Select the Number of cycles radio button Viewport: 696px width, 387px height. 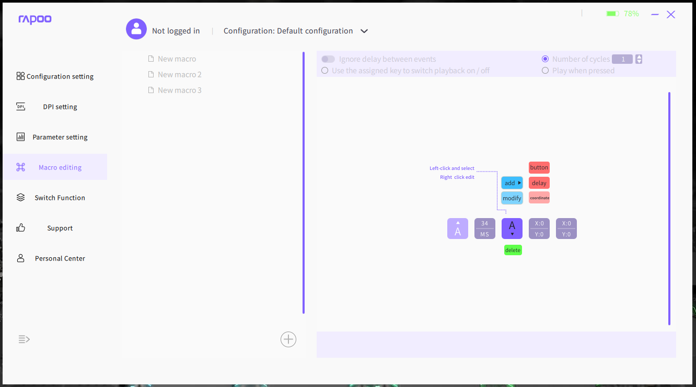click(x=546, y=59)
